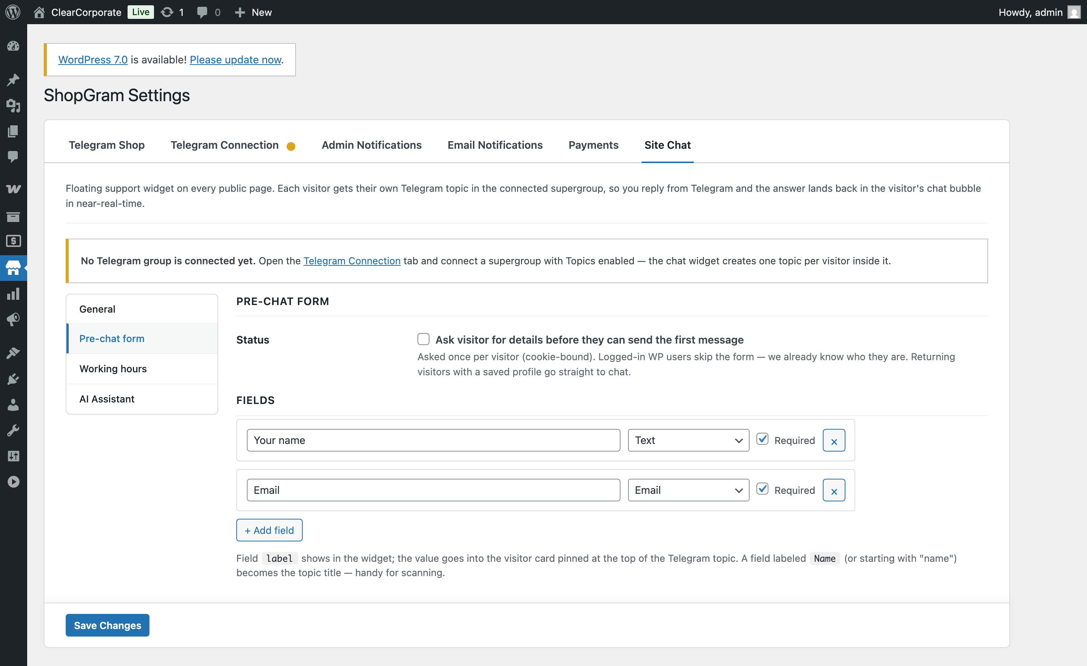Open General sub-section
The image size is (1087, 666).
pyautogui.click(x=142, y=309)
